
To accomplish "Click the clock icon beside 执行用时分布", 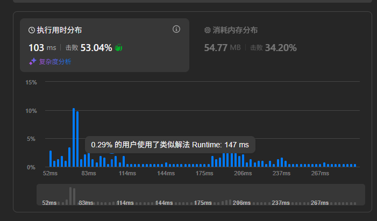I will (32, 30).
